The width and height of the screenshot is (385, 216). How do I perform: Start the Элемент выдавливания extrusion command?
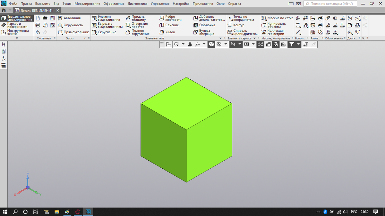click(x=106, y=18)
